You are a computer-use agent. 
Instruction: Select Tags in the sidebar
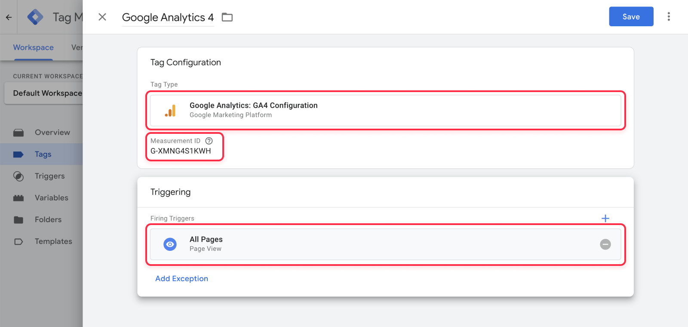(41, 154)
